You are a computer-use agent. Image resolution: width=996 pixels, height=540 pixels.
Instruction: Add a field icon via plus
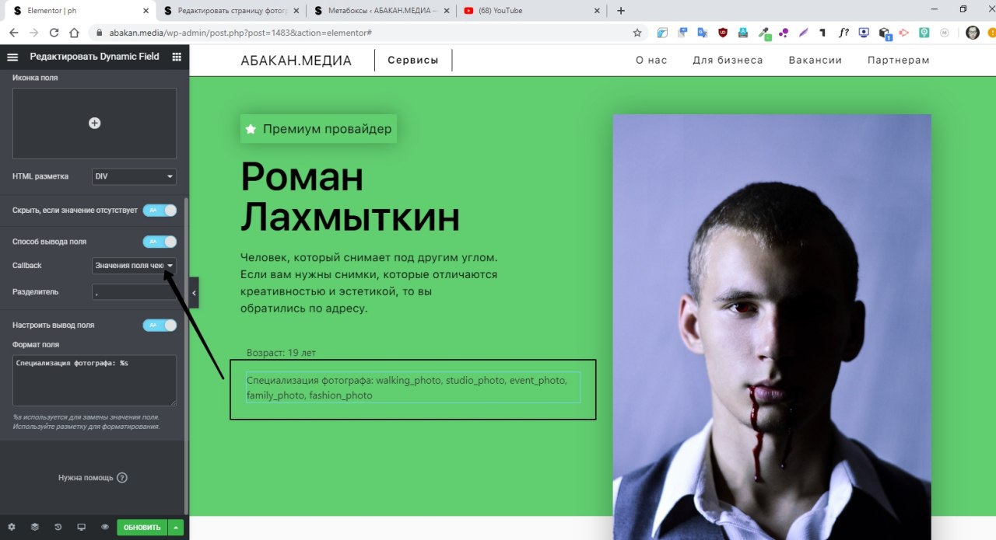point(94,123)
